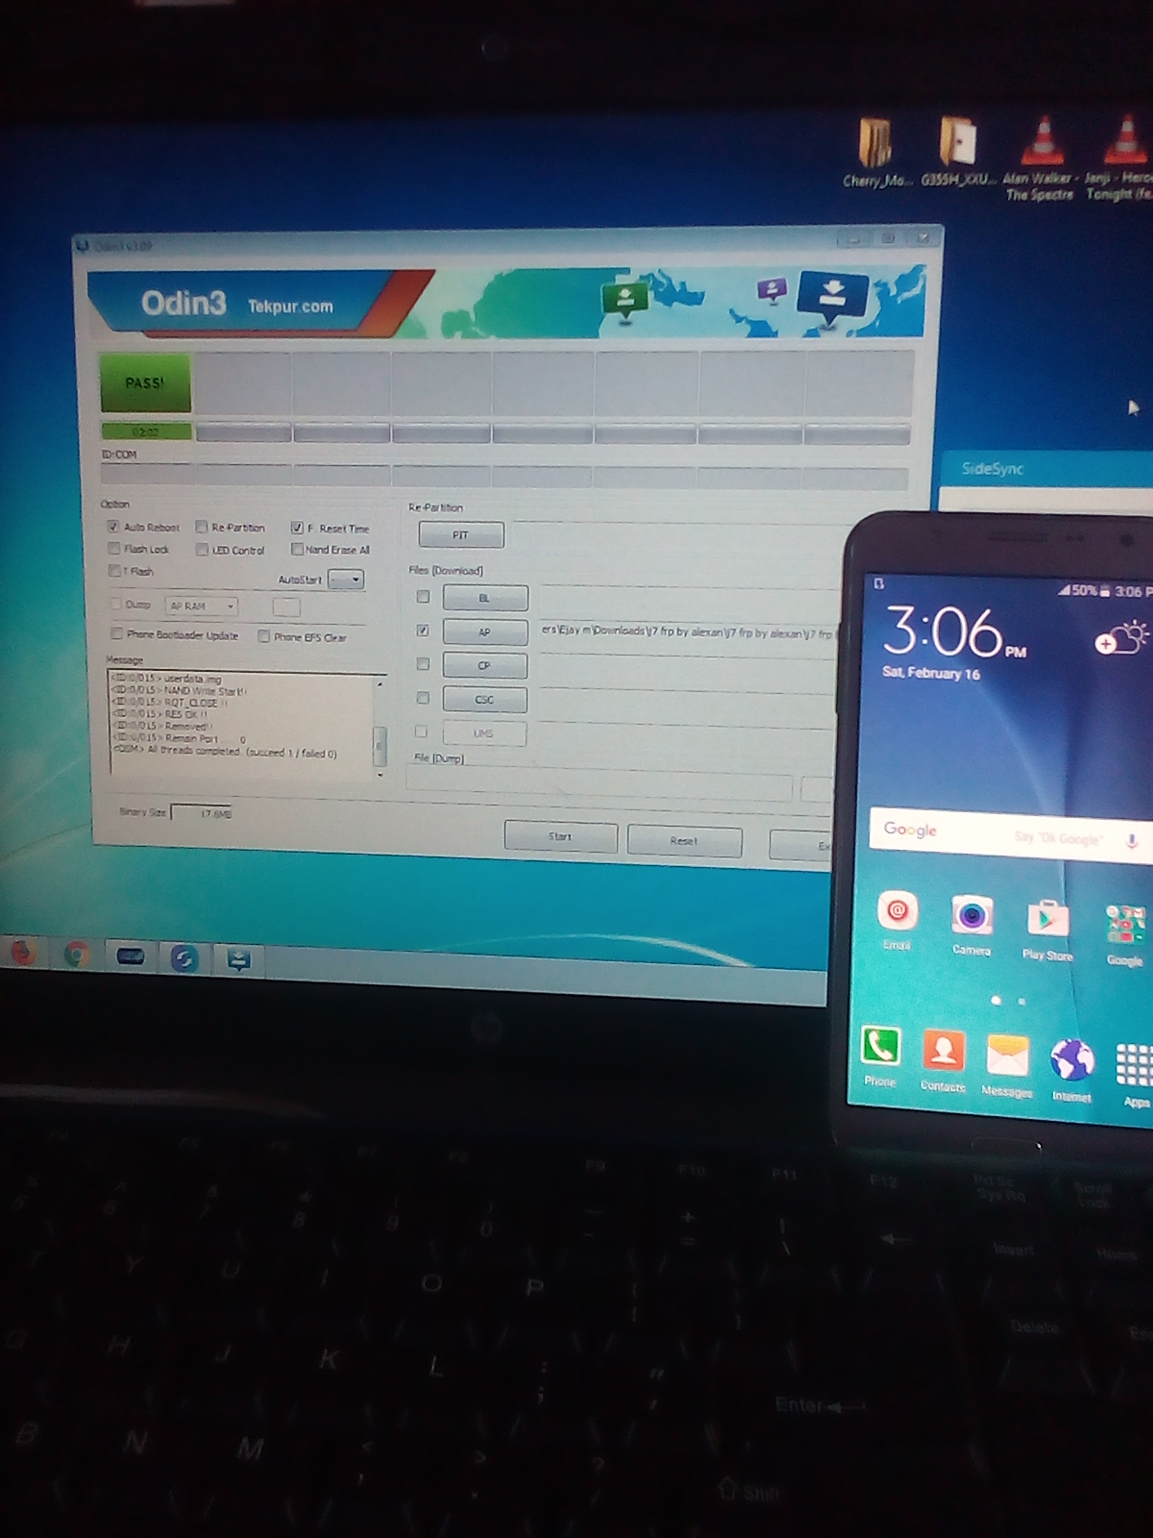Choose a file with the CP button
Viewport: 1153px width, 1538px height.
point(485,666)
